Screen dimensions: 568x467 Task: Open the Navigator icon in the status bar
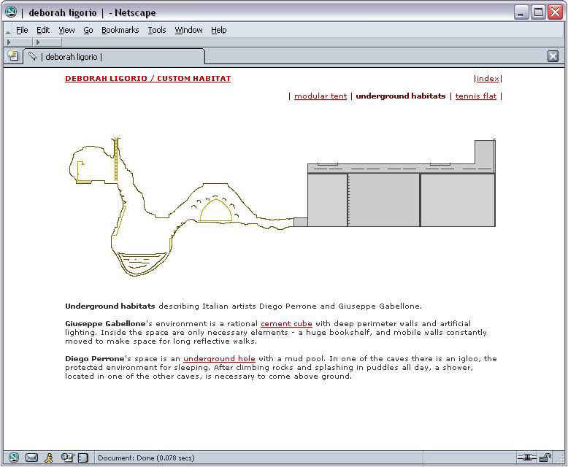point(13,458)
